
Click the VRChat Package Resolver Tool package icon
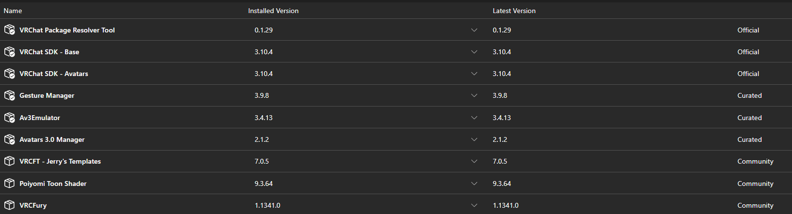(x=10, y=30)
